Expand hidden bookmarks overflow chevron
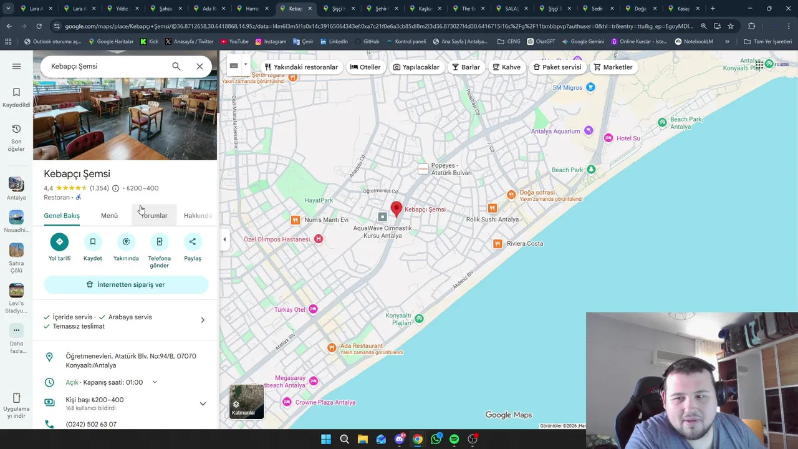This screenshot has height=449, width=798. point(727,41)
